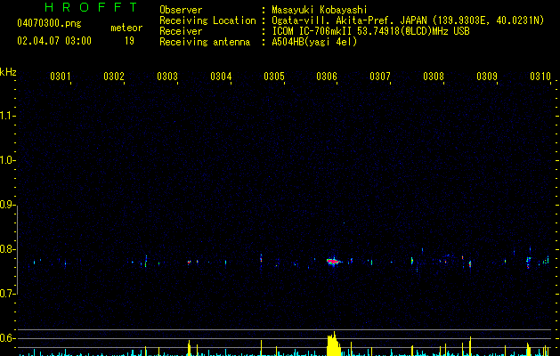560x356 pixels.
Task: Click the 'Receiving antenna' label
Action: coord(205,42)
